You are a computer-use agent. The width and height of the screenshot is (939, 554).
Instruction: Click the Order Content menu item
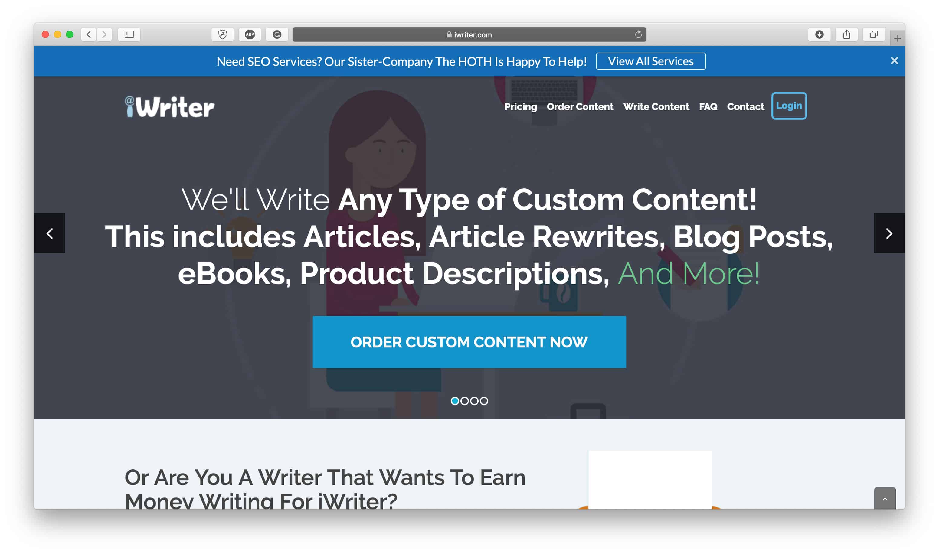(x=580, y=106)
